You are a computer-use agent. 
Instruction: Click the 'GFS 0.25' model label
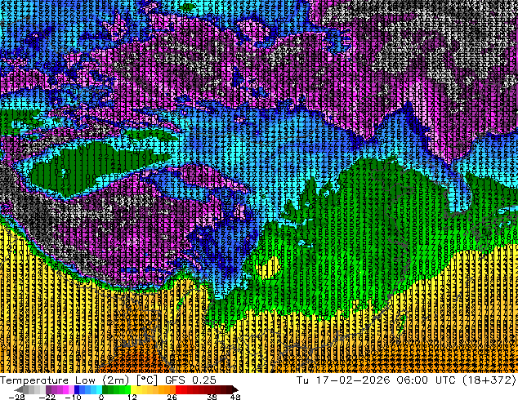pyautogui.click(x=190, y=380)
